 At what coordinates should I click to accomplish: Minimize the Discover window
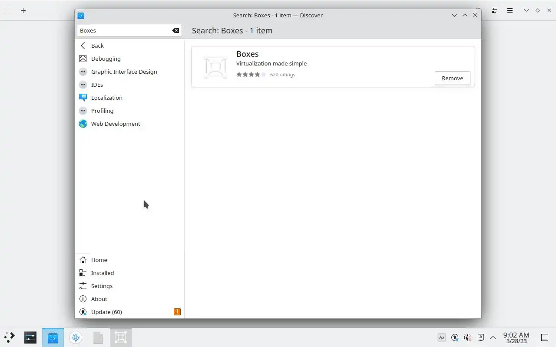[454, 15]
